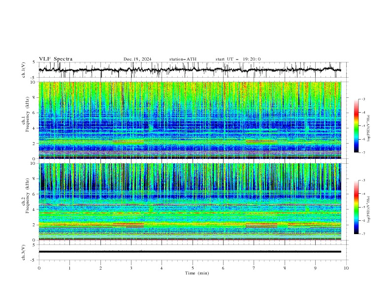Click the date "Dec. 18, 2024"
The image size is (390, 301).
(x=137, y=59)
